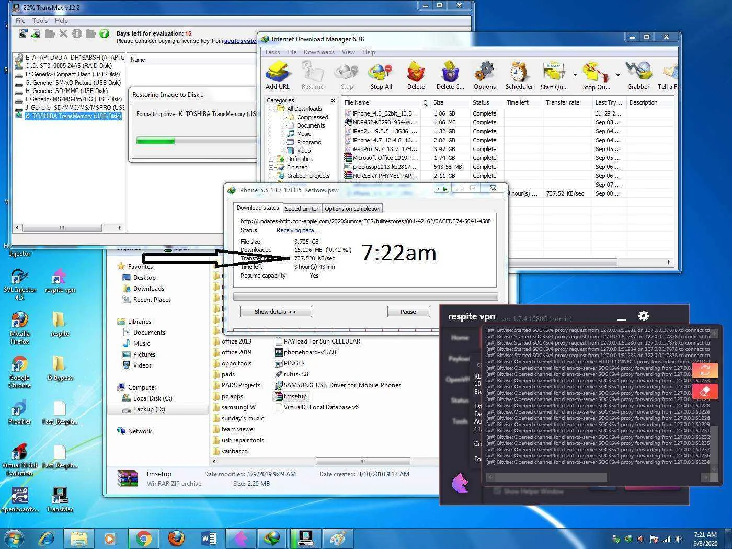Select the tmsetup archive in Explorer file list
Image resolution: width=732 pixels, height=549 pixels.
pyautogui.click(x=291, y=396)
